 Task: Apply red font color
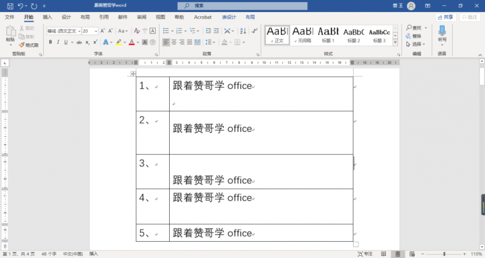[132, 42]
